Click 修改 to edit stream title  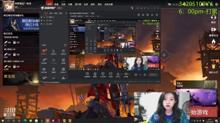coord(93,13)
